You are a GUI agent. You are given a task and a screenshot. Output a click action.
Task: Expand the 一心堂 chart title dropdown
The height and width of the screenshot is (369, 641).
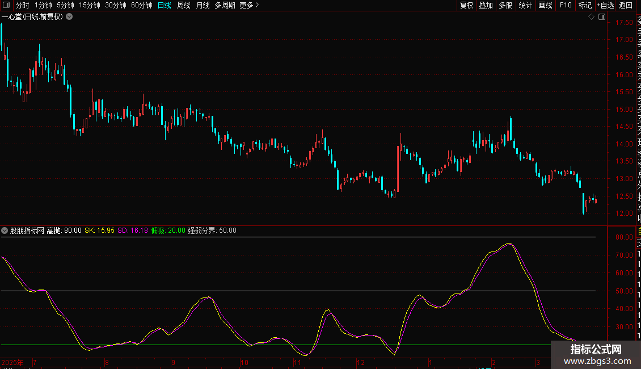pyautogui.click(x=69, y=17)
